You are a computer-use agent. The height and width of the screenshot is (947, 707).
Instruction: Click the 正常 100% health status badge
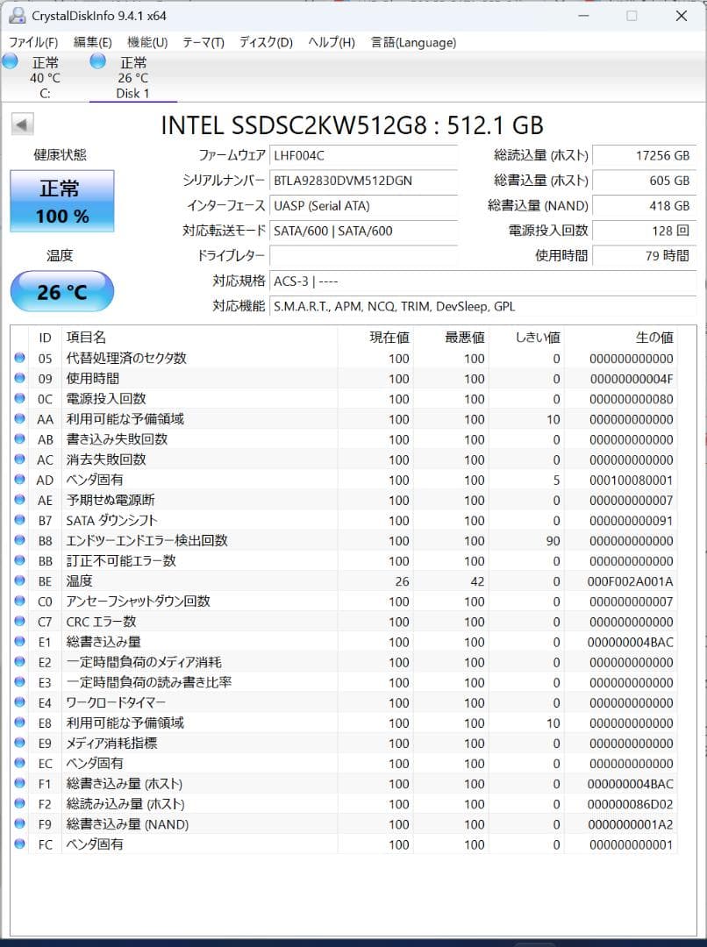[61, 201]
